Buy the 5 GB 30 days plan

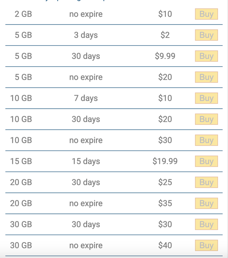[x=206, y=56]
